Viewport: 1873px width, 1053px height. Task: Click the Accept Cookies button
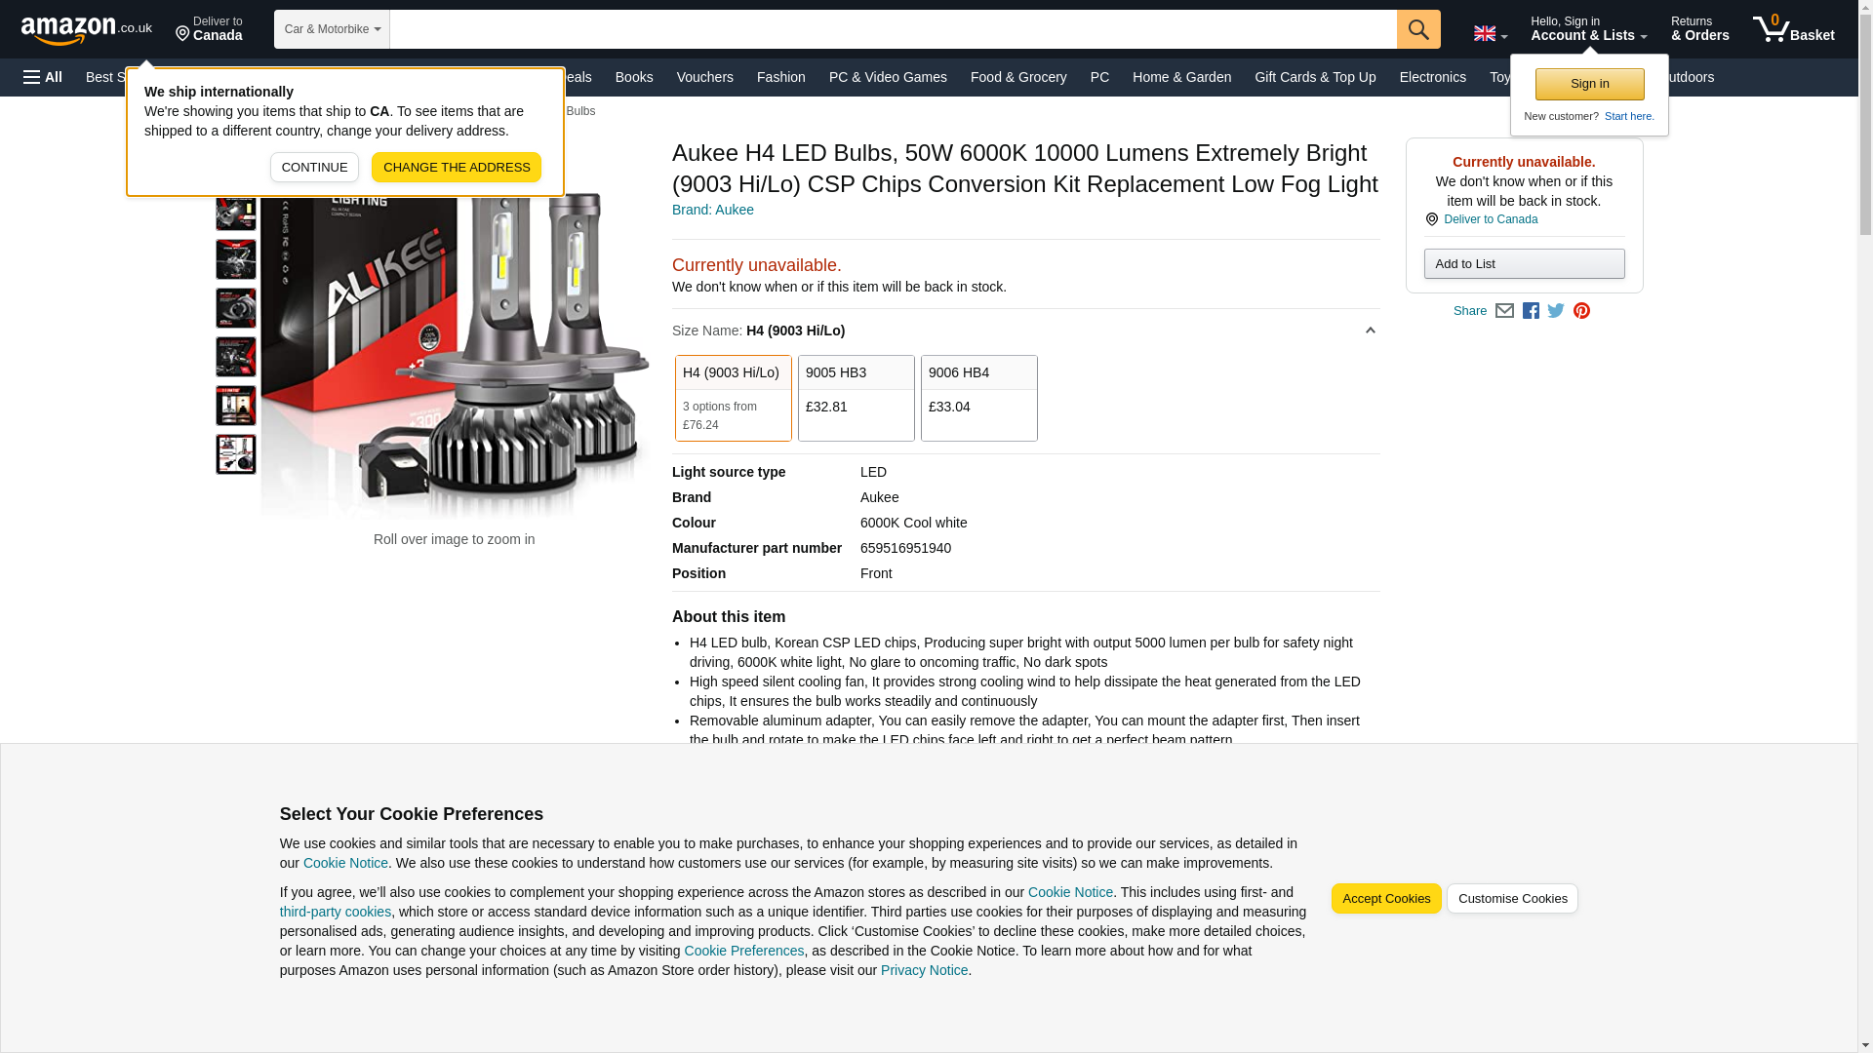coord(1386,899)
